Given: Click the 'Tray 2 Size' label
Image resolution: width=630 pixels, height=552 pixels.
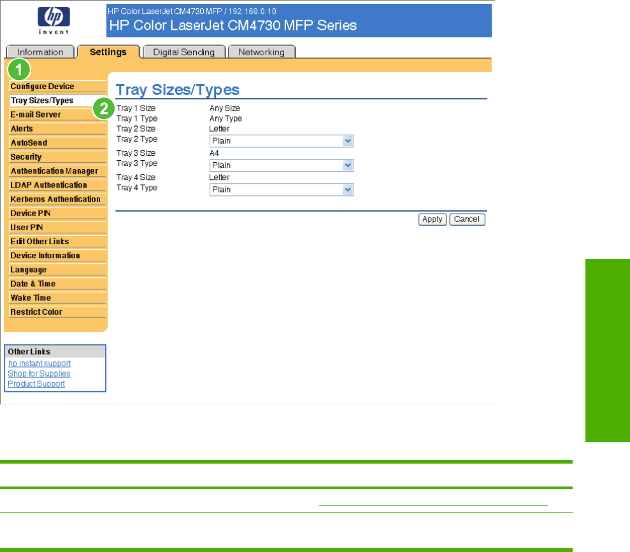Looking at the screenshot, I should 136,128.
